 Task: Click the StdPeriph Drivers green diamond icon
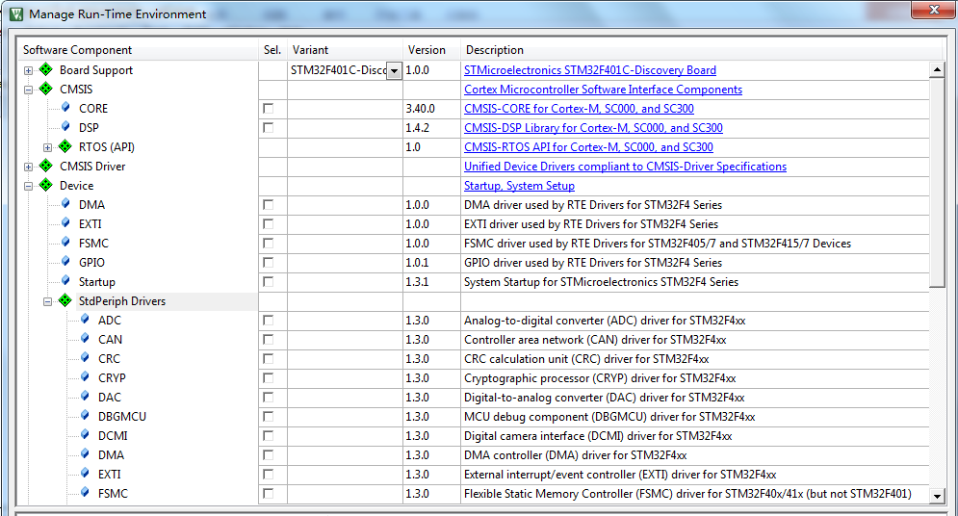click(x=65, y=300)
